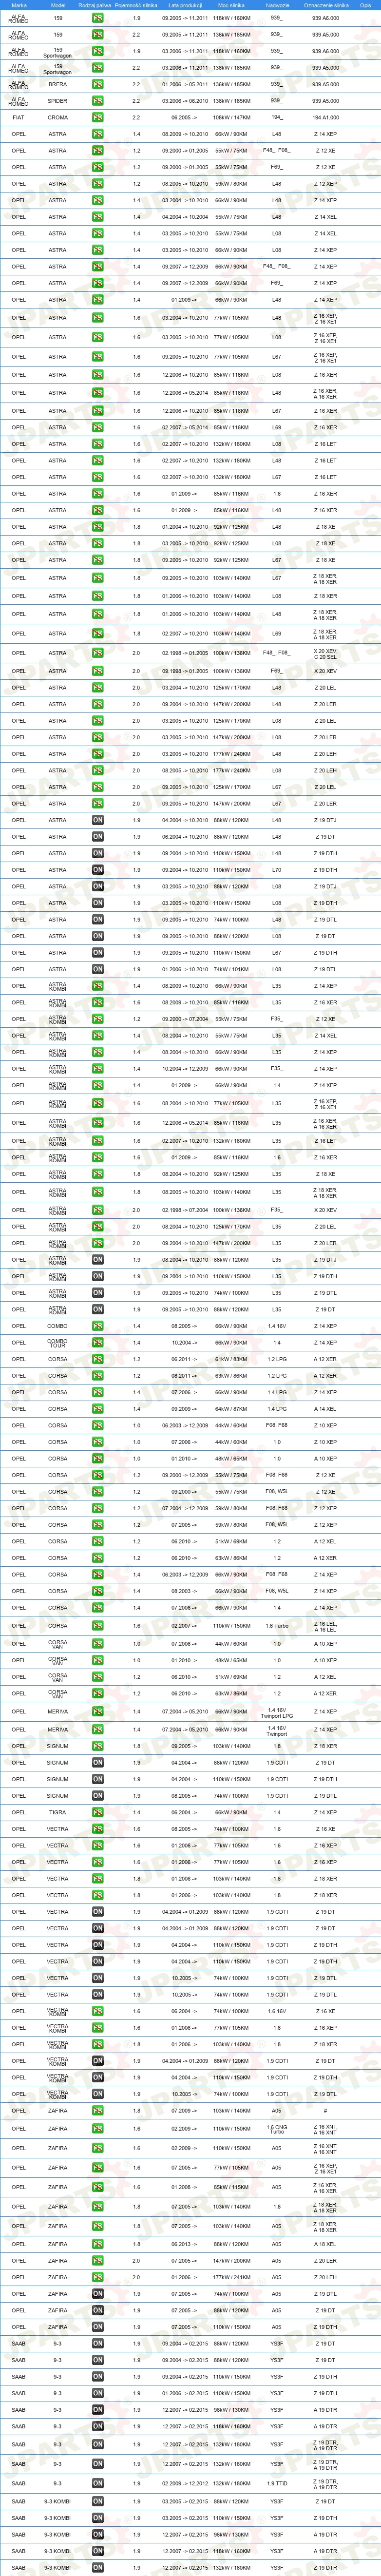381x2576 pixels.
Task: Click the L70 body code cell
Action: click(277, 870)
